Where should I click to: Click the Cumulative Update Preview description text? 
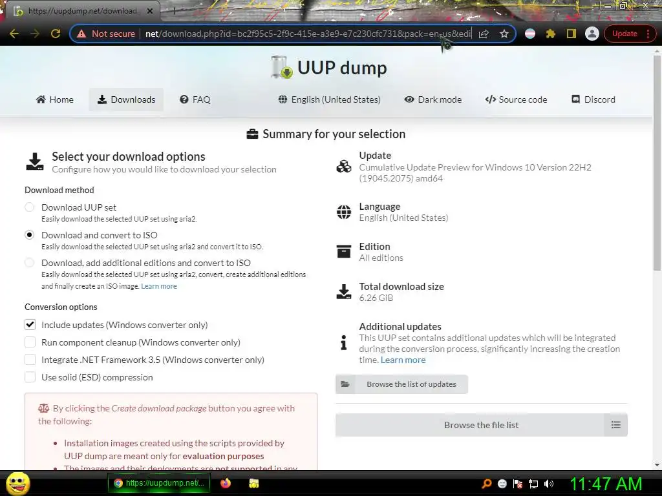(x=475, y=173)
